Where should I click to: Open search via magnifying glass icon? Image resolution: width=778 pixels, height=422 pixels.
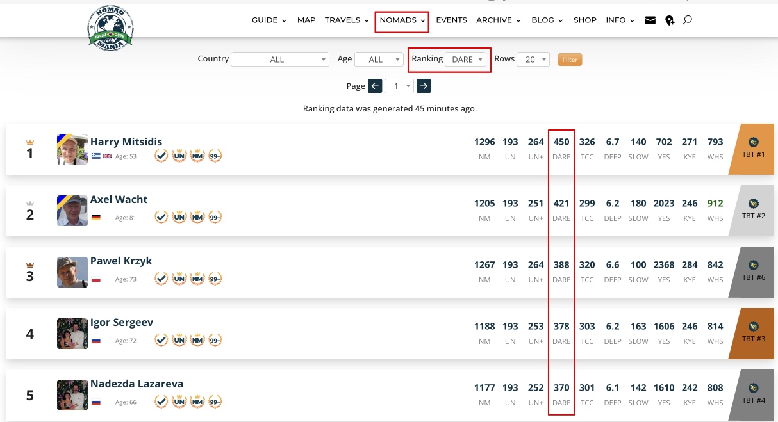(x=688, y=20)
